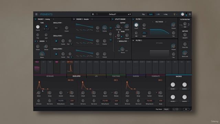The height and width of the screenshot is (124, 220).
Task: Favorite the preset with the heart icon
Action: 97,14
